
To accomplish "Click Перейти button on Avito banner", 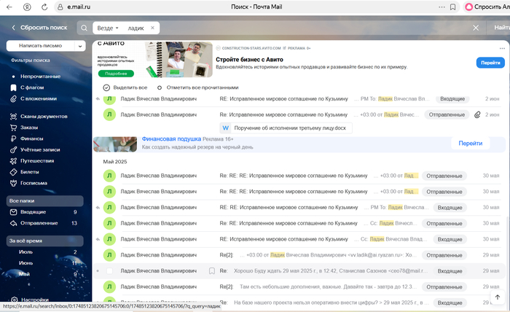I will pyautogui.click(x=490, y=63).
